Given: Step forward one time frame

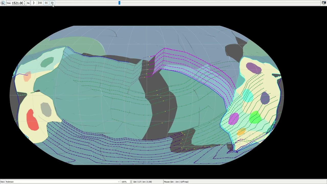Looking at the screenshot, I should coord(52,3).
